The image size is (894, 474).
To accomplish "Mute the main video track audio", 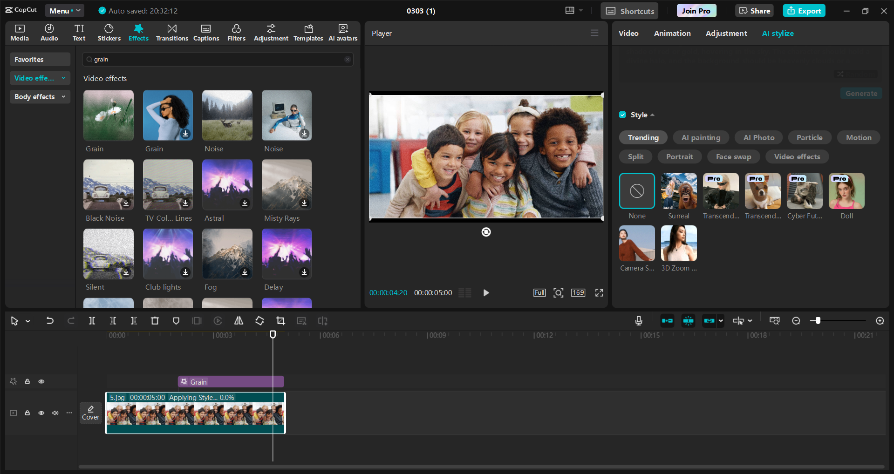I will coord(55,413).
